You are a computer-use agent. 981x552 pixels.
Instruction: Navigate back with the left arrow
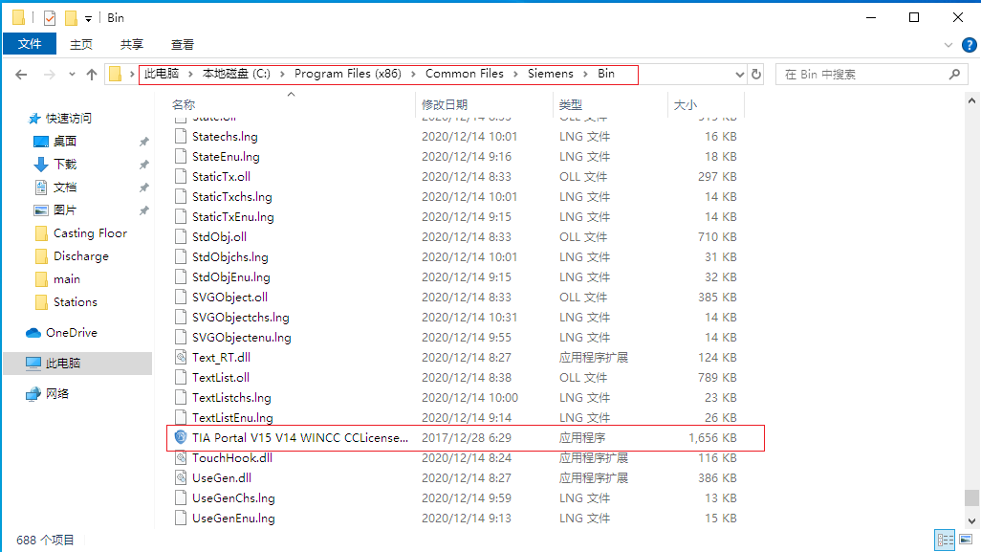click(x=21, y=74)
